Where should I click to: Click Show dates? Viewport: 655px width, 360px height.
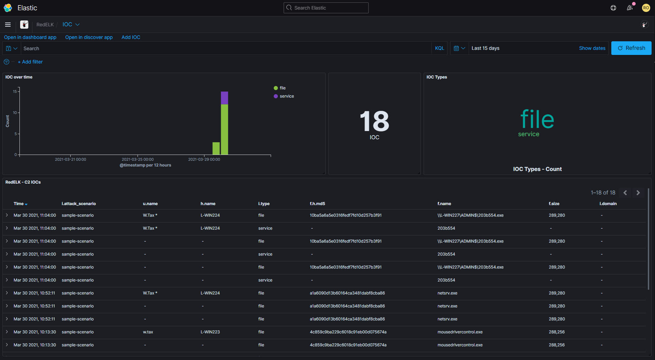click(x=592, y=48)
